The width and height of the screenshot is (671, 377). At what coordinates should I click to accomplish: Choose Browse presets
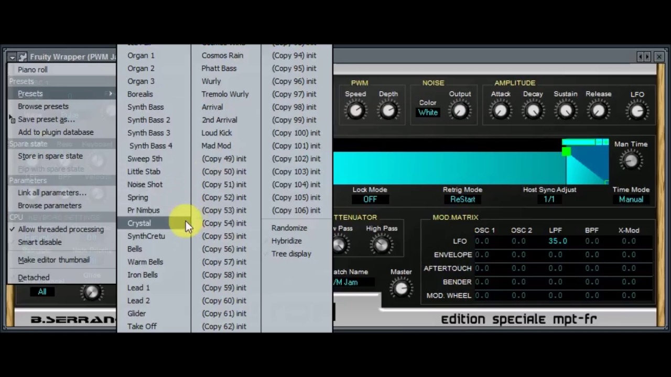43,106
